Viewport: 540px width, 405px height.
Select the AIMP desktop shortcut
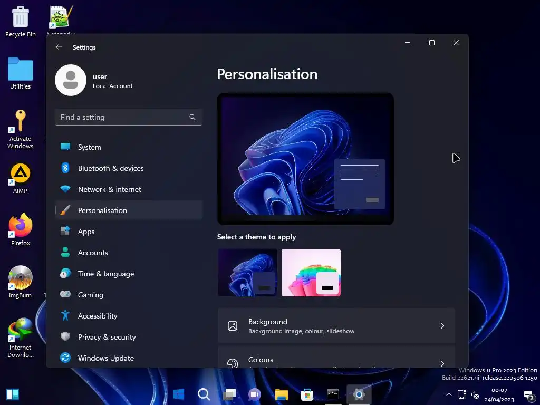[21, 178]
